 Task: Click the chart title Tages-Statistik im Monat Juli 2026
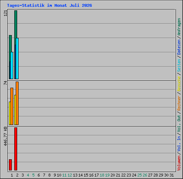(49, 5)
